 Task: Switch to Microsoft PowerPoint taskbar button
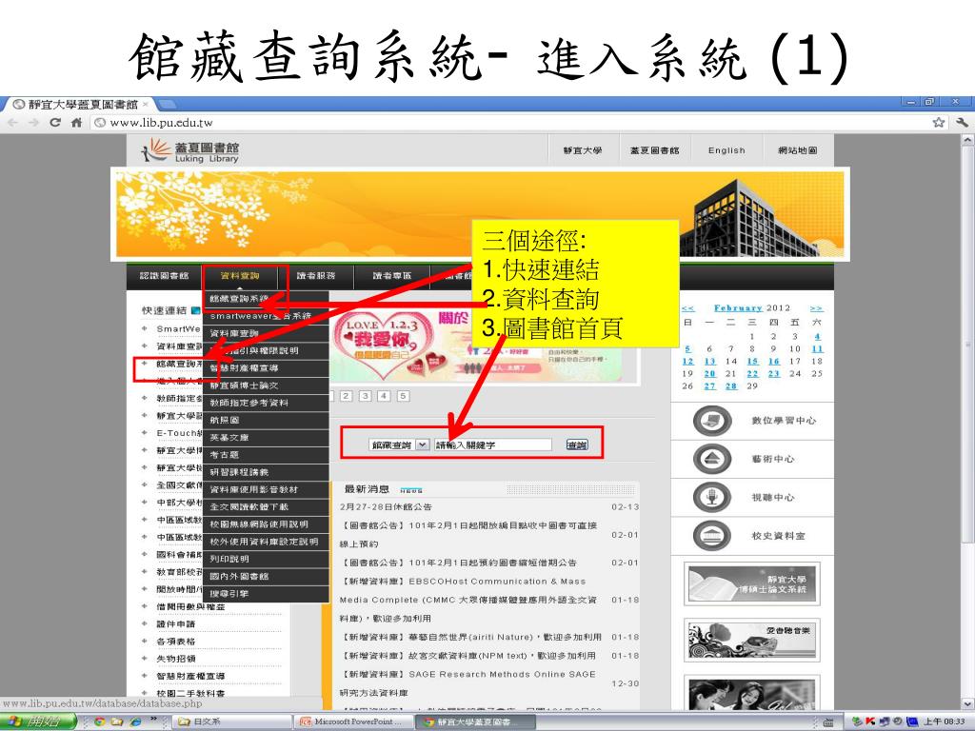351,721
